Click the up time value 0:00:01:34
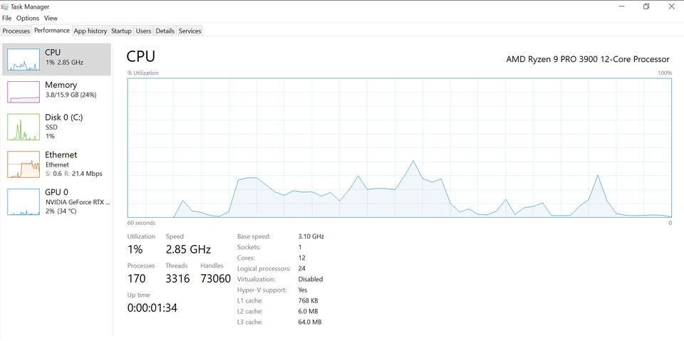This screenshot has height=341, width=684. pyautogui.click(x=152, y=308)
